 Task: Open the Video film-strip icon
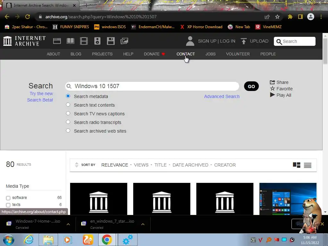click(x=84, y=41)
